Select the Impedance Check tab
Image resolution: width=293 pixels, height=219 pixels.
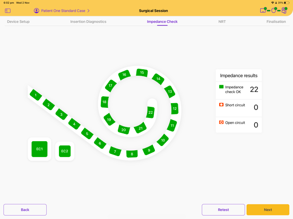[162, 21]
